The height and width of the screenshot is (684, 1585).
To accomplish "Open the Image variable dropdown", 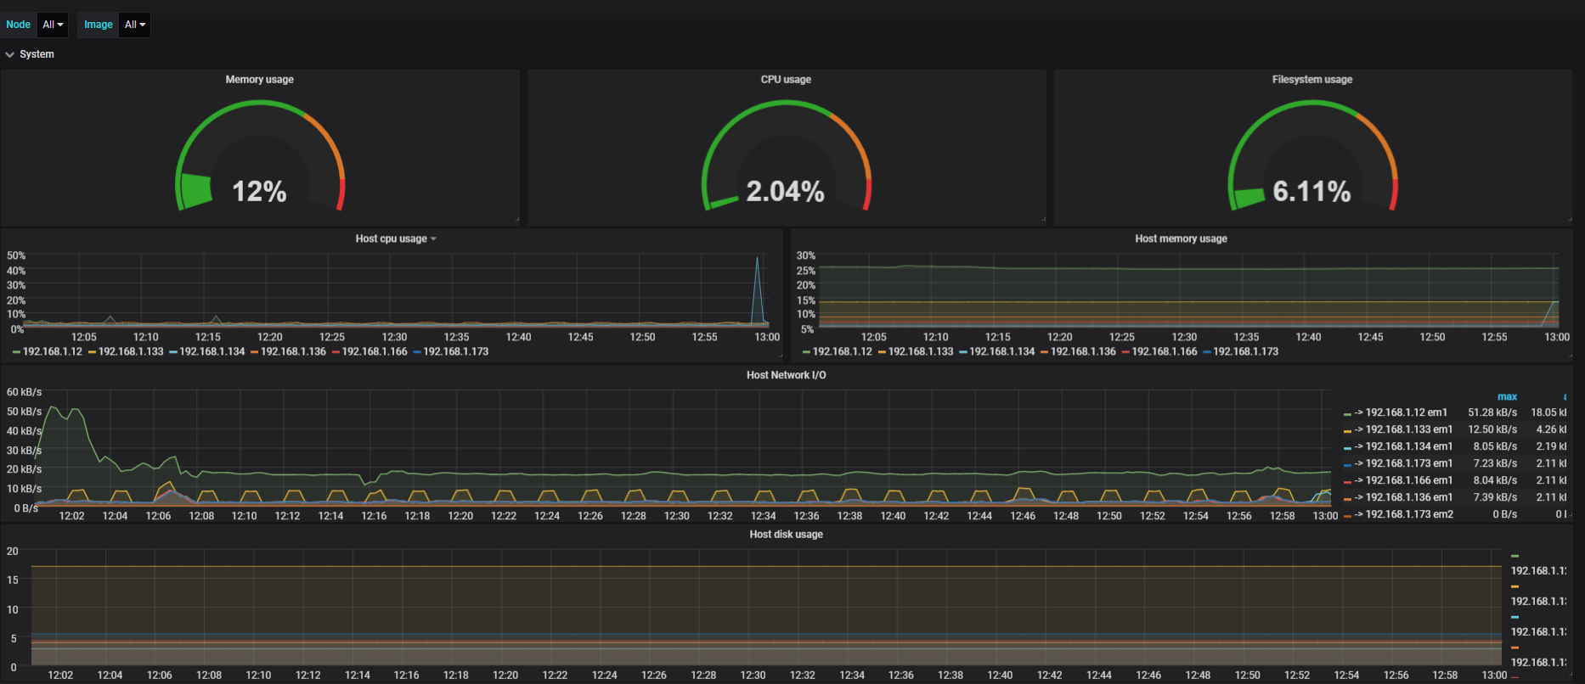I will click(135, 25).
